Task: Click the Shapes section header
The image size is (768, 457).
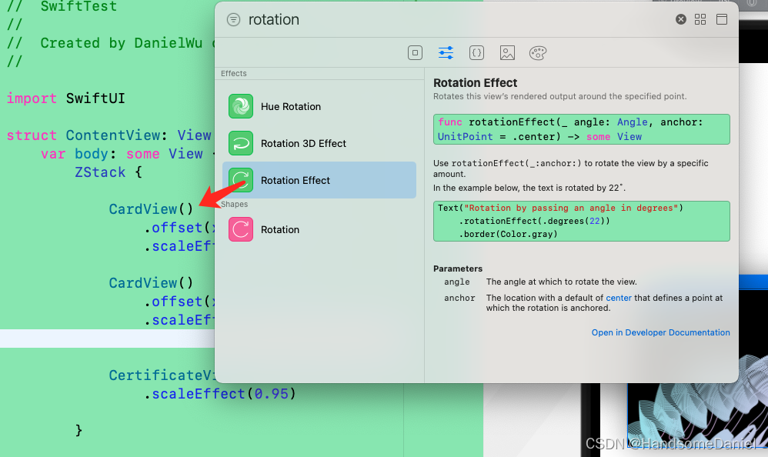Action: (234, 204)
